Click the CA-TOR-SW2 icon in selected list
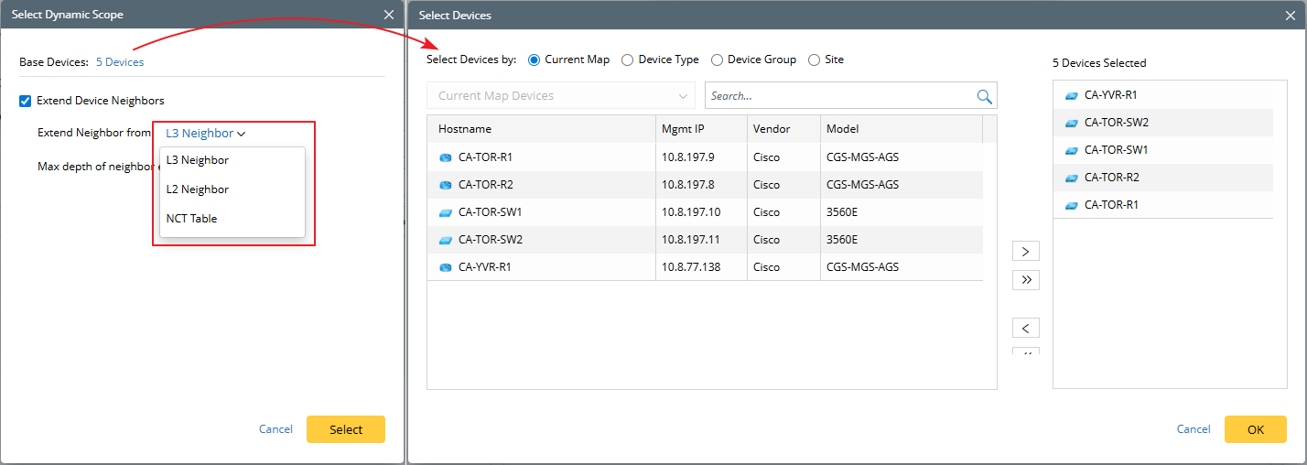This screenshot has height=465, width=1307. (x=1071, y=123)
